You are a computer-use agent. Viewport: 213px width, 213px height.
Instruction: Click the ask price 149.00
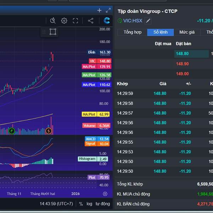[182, 74]
